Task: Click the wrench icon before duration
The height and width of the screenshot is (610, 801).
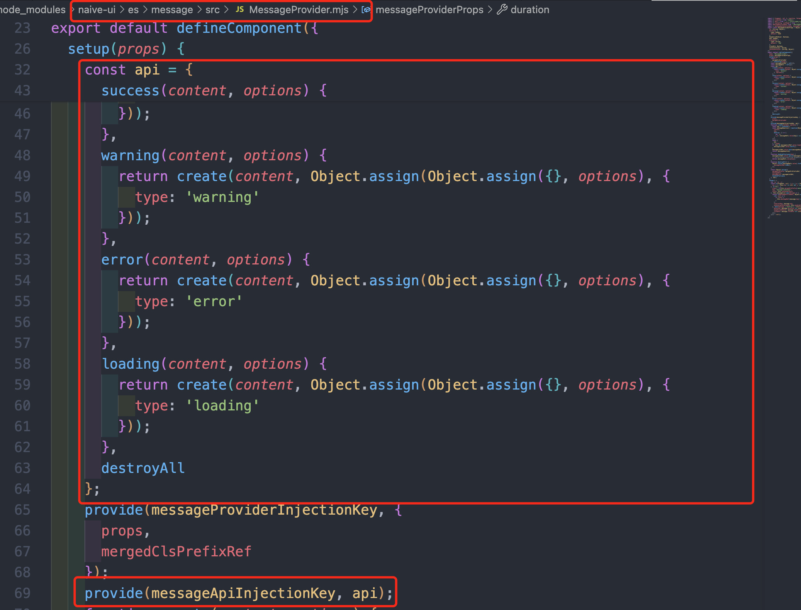Action: click(x=502, y=10)
